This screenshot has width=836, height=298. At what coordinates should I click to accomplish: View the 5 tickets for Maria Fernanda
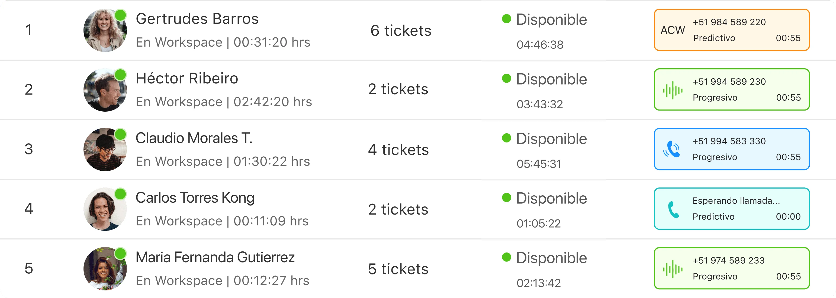point(398,269)
